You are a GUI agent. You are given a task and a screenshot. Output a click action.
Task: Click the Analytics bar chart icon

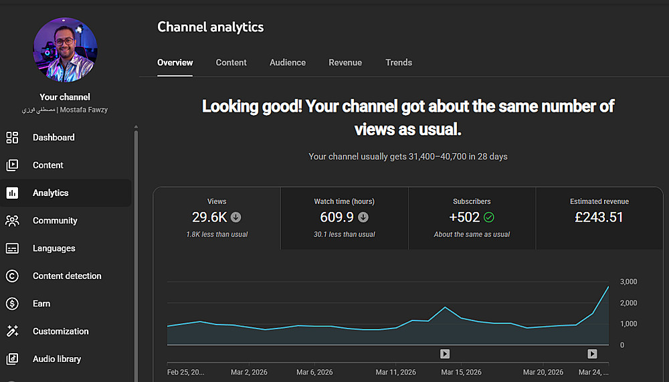point(12,193)
